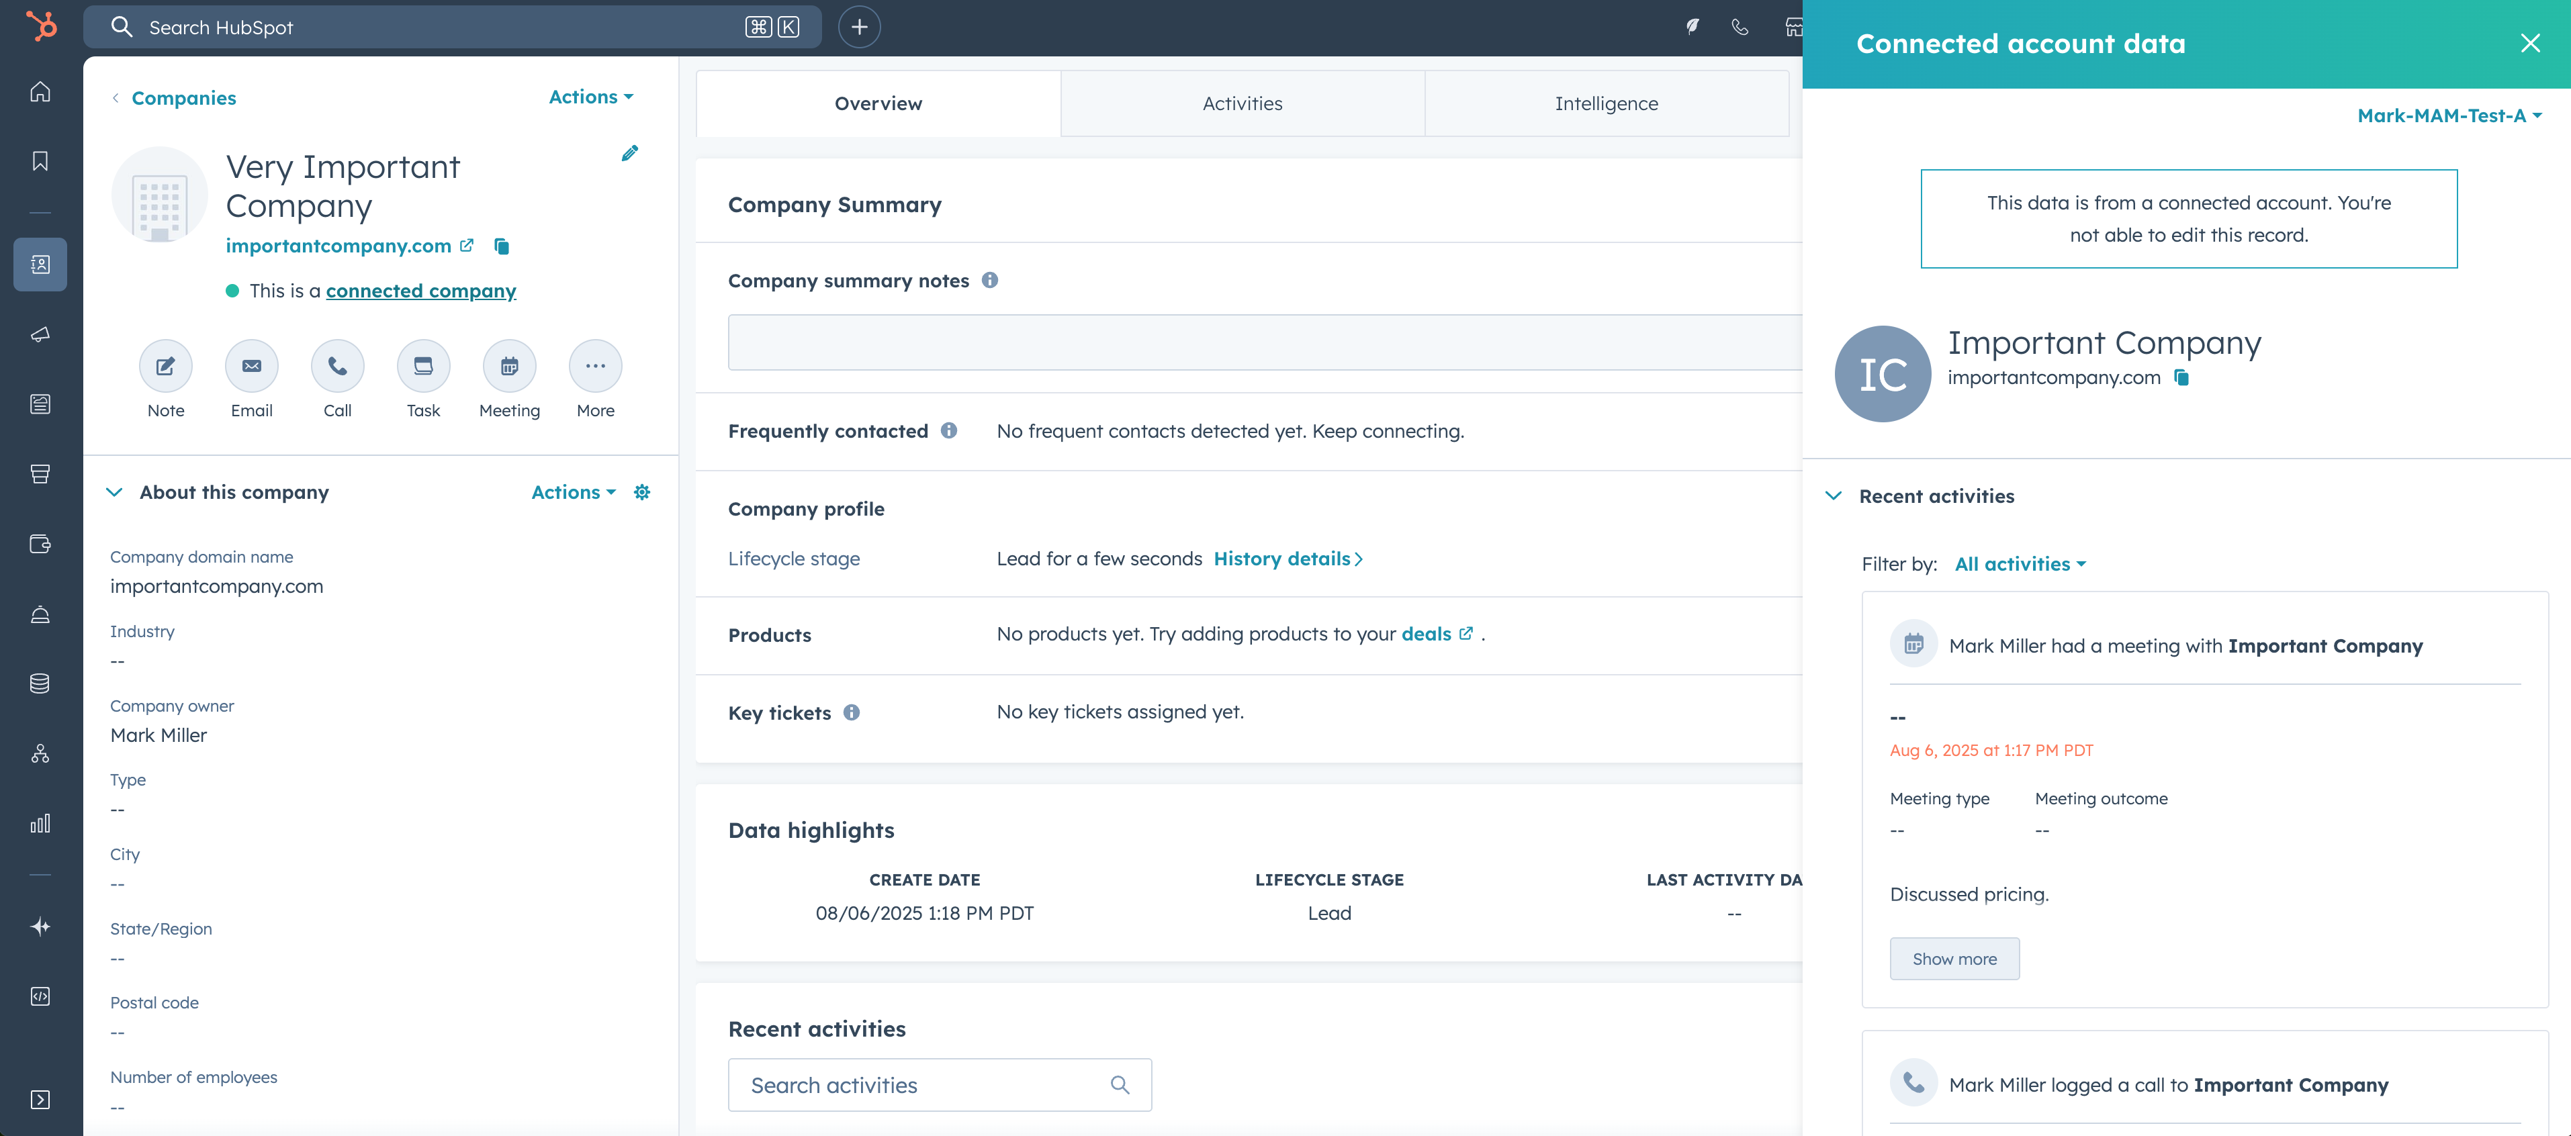Open About this company settings gear
2571x1136 pixels.
click(643, 491)
